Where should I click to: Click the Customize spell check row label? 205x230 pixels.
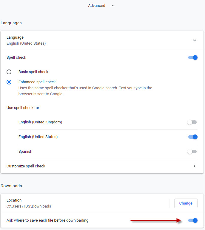(26, 166)
